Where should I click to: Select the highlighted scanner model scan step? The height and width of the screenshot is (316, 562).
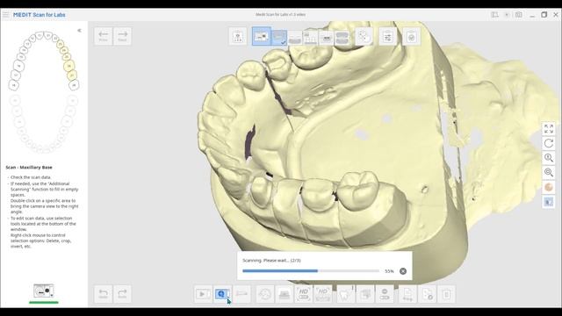point(262,36)
